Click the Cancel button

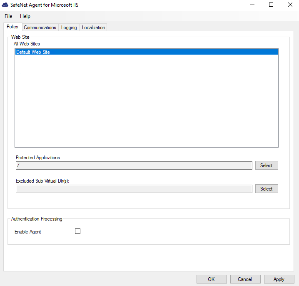pyautogui.click(x=245, y=279)
